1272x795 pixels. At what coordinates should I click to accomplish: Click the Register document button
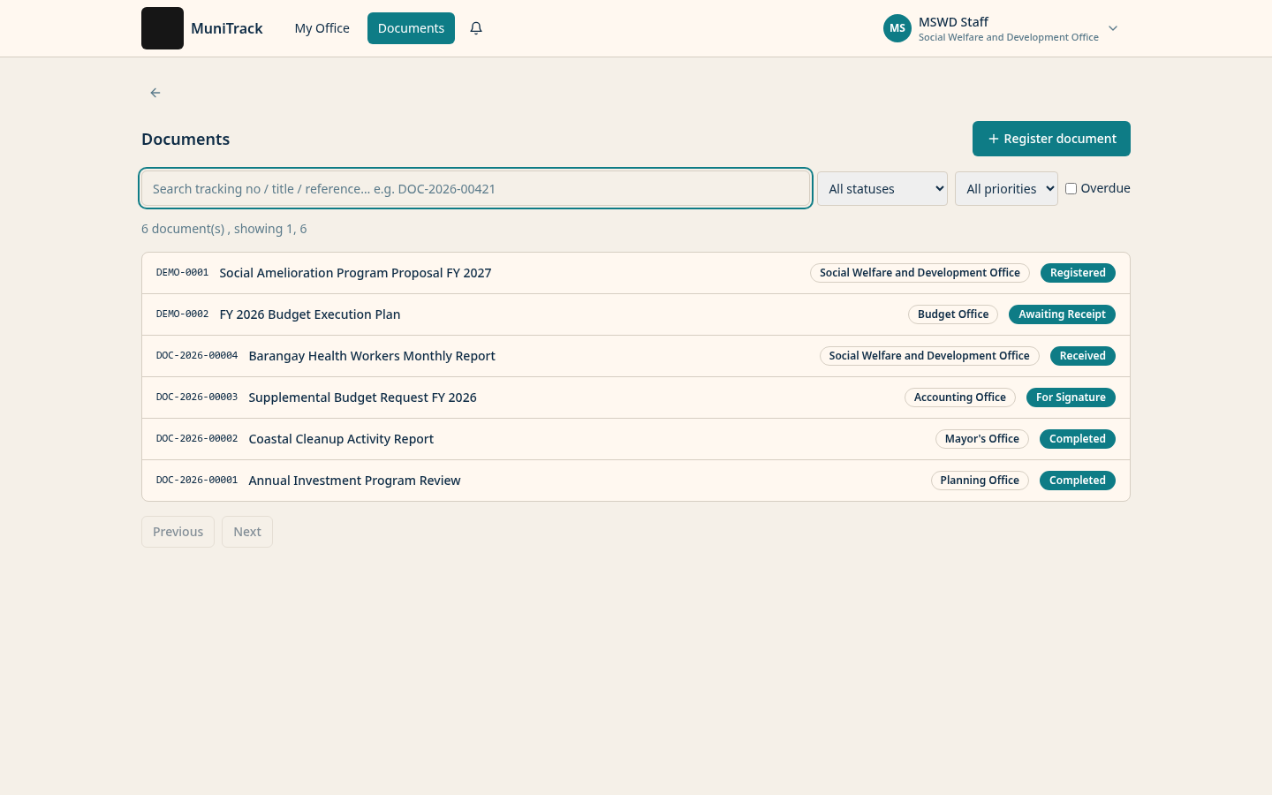coord(1051,139)
